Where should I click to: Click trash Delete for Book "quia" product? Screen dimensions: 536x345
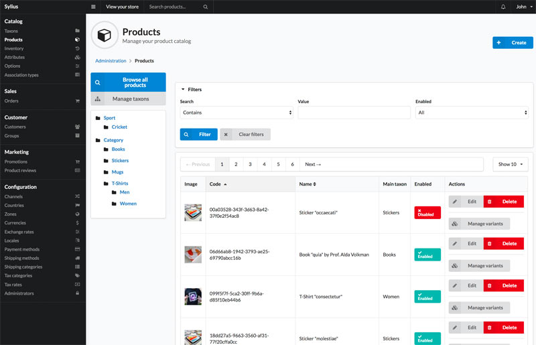coord(503,243)
